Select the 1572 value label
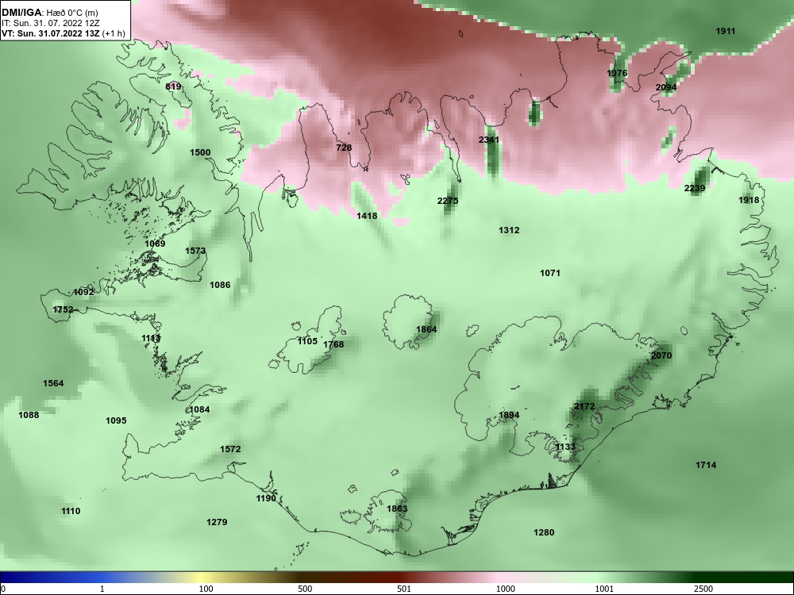The width and height of the screenshot is (794, 595). pyautogui.click(x=230, y=449)
